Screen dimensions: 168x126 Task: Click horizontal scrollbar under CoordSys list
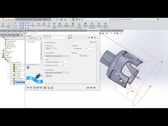click(x=33, y=64)
